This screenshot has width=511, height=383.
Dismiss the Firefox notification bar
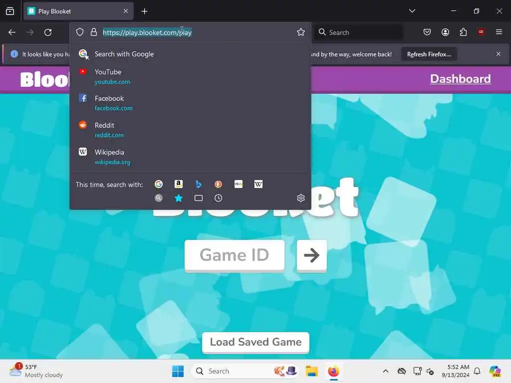point(499,54)
